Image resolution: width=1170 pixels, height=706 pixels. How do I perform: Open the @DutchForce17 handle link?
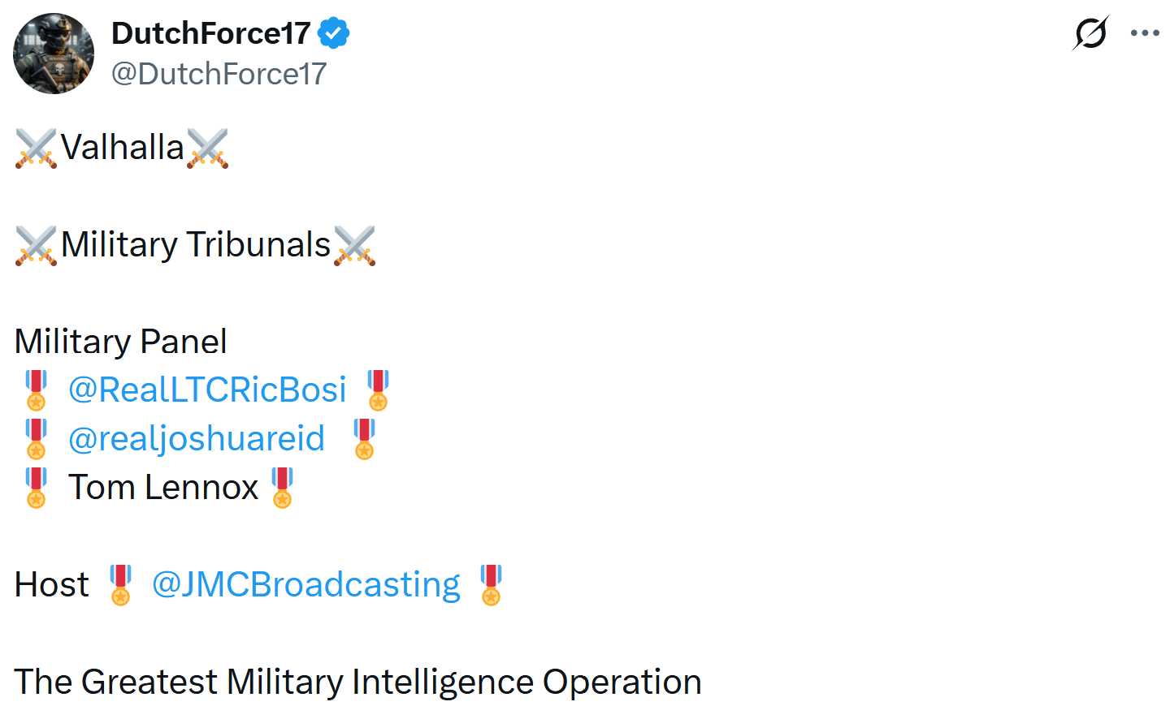click(219, 74)
